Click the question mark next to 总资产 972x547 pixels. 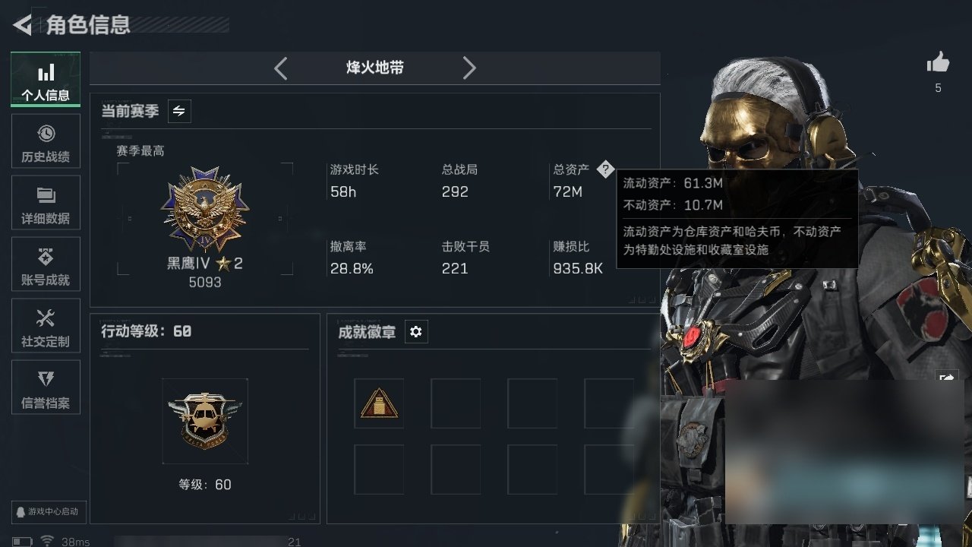604,169
